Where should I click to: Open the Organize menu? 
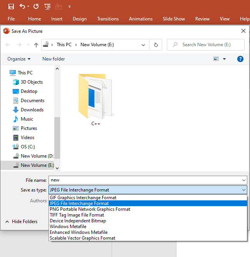tap(19, 59)
